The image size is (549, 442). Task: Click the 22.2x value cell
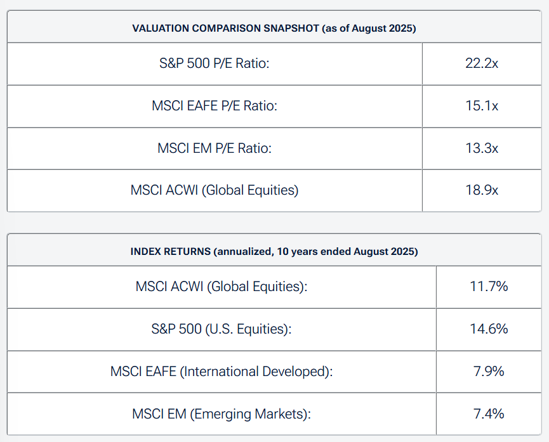[482, 64]
